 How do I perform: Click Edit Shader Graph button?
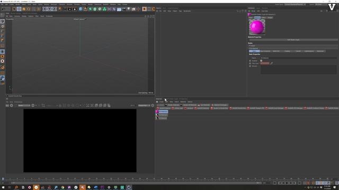click(293, 40)
